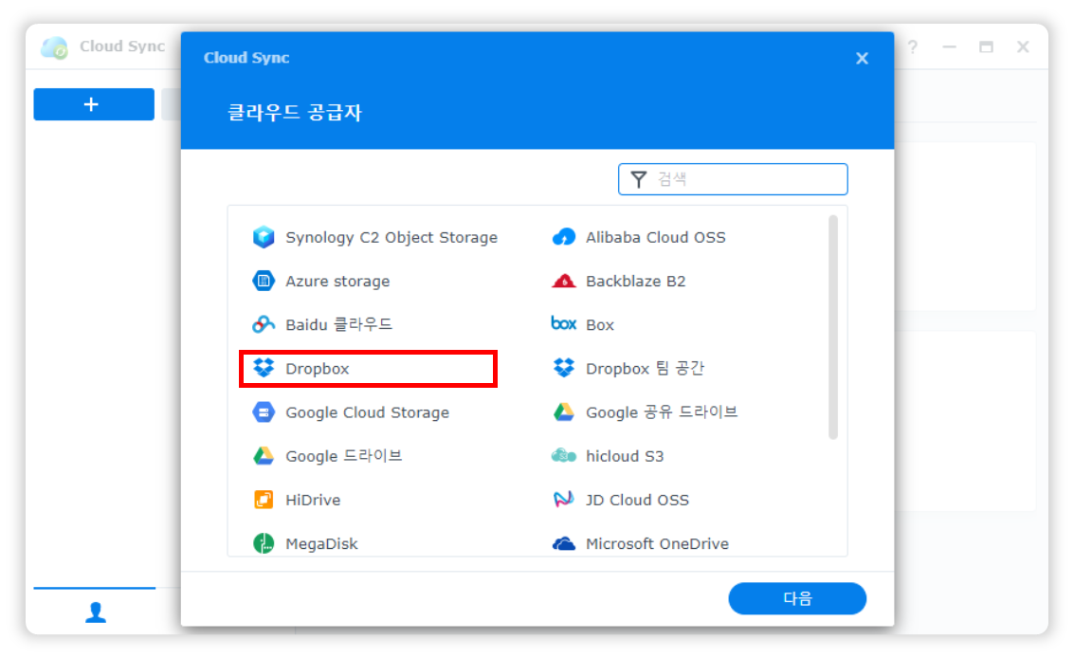The height and width of the screenshot is (658, 1074).
Task: Click the 검색 search field
Action: tap(733, 179)
